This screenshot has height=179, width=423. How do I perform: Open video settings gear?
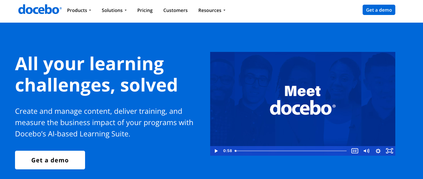[378, 151]
